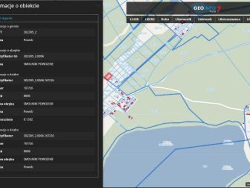Select the Belka toolbar item
Image resolution: width=250 pixels, height=188 pixels.
pos(165,19)
